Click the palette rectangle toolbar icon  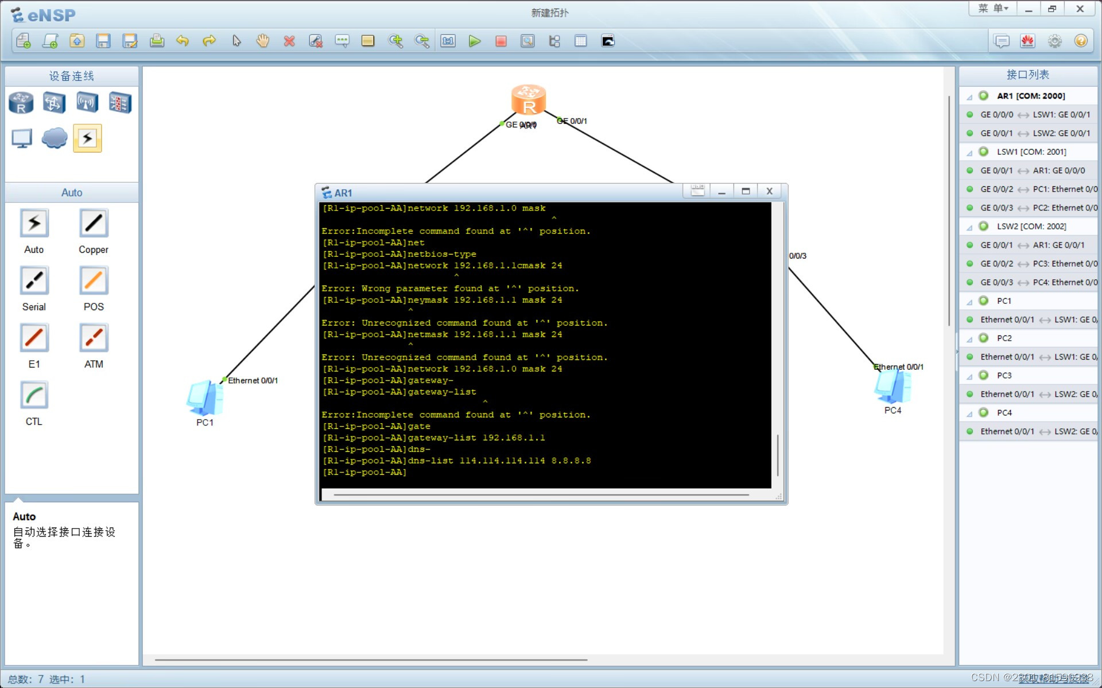tap(368, 41)
